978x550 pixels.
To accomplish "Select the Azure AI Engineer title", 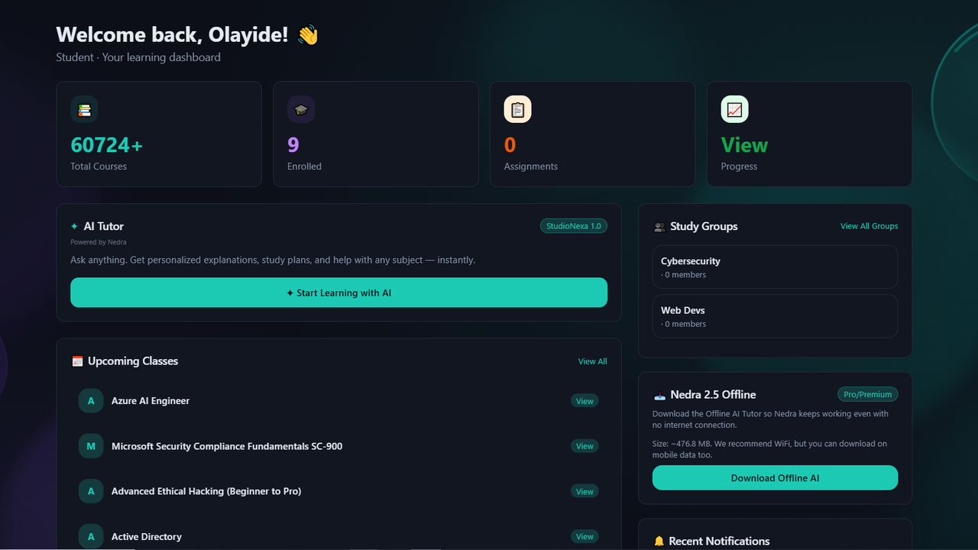I will [x=151, y=401].
